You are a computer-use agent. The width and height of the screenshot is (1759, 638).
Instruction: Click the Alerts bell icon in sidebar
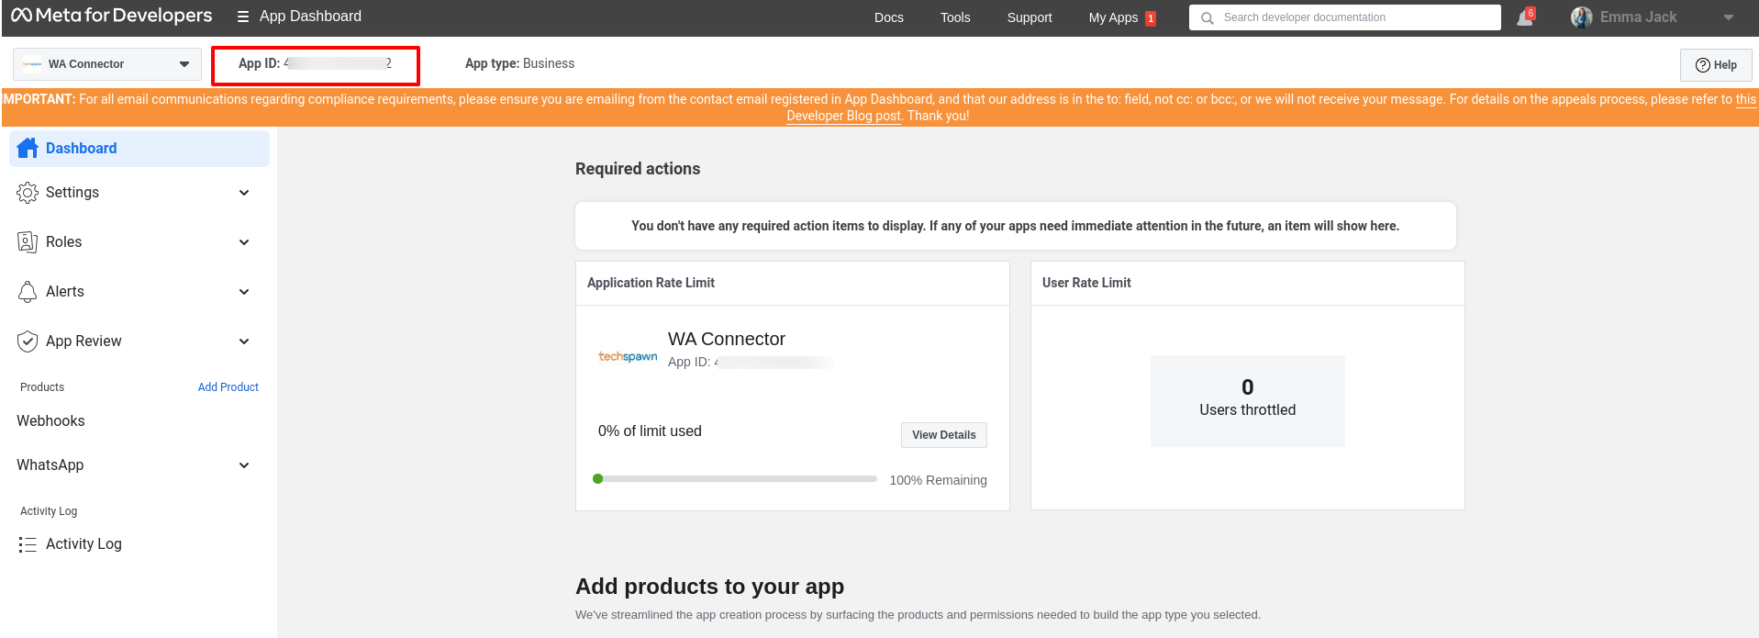(28, 292)
